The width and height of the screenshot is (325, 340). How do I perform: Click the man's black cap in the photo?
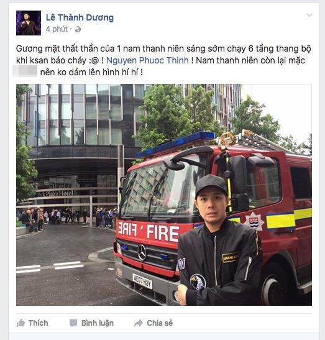211,185
